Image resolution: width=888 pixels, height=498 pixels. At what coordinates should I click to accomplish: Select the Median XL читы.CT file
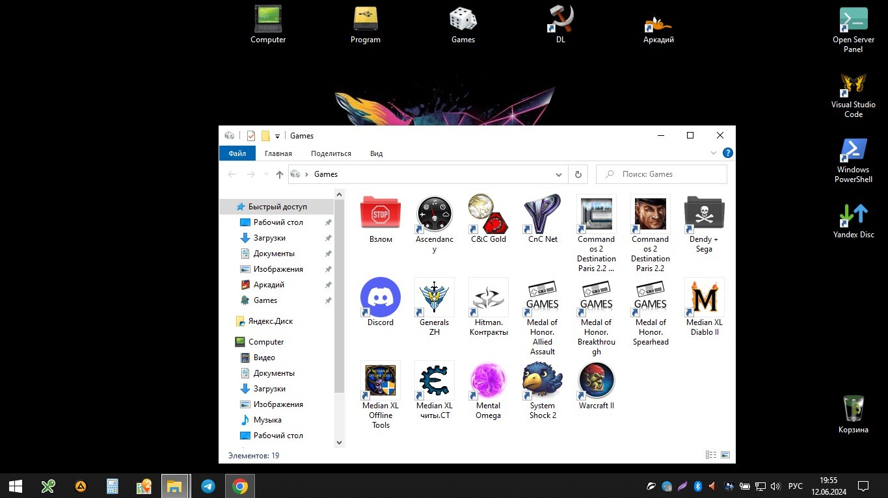(x=434, y=390)
